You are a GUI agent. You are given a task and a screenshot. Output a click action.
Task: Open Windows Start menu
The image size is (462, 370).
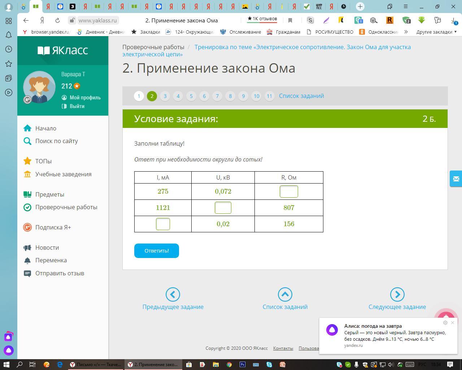6,365
